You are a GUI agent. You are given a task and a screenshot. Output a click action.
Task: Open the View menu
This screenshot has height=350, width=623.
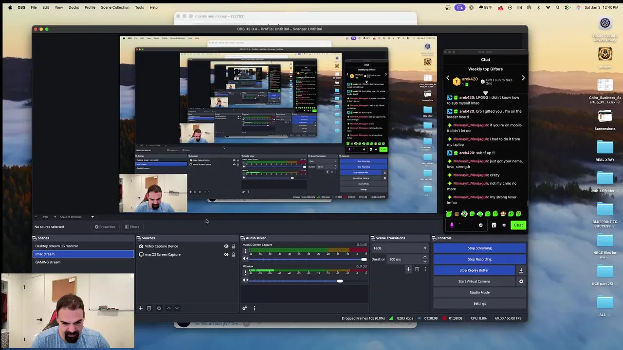(58, 7)
